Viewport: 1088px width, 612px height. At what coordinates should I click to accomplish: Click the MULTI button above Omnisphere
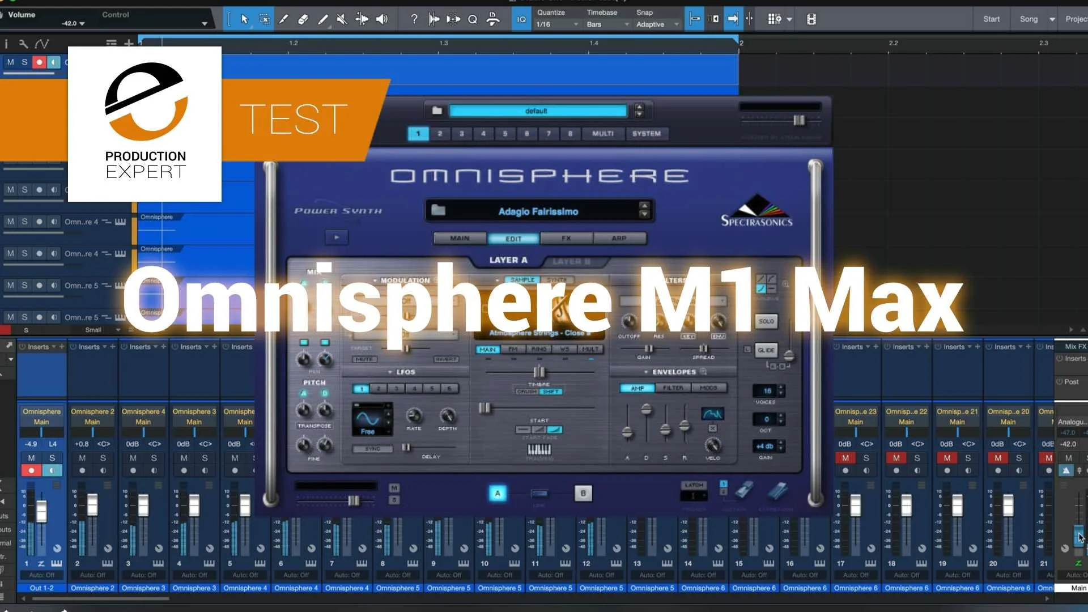[602, 134]
